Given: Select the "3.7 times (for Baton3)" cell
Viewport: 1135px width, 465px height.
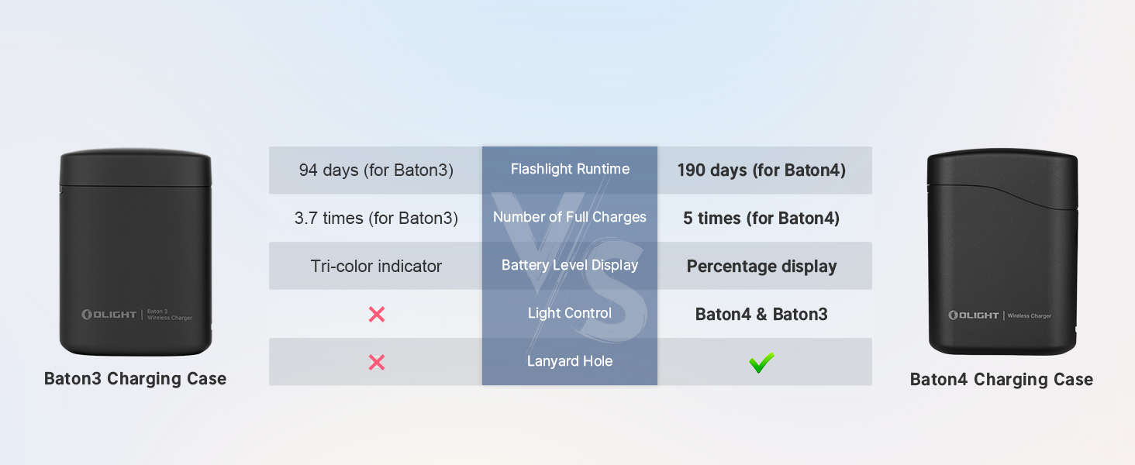Looking at the screenshot, I should point(376,218).
